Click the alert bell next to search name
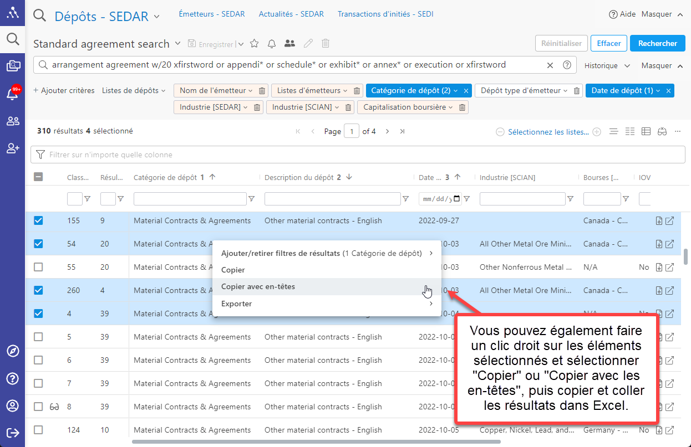Screen dimensions: 691x447 tap(272, 44)
